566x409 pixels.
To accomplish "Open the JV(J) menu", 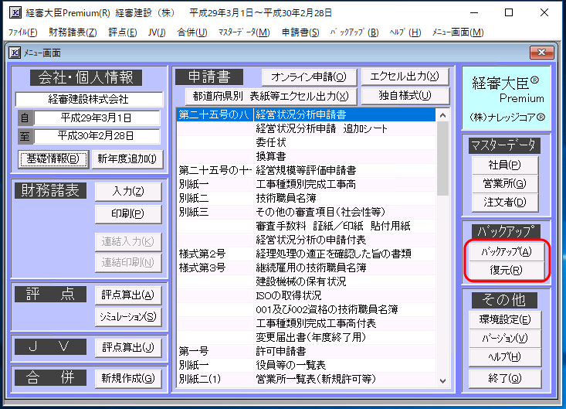I will click(157, 32).
